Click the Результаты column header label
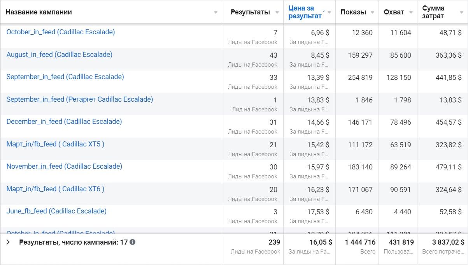The height and width of the screenshot is (266, 468). [250, 12]
